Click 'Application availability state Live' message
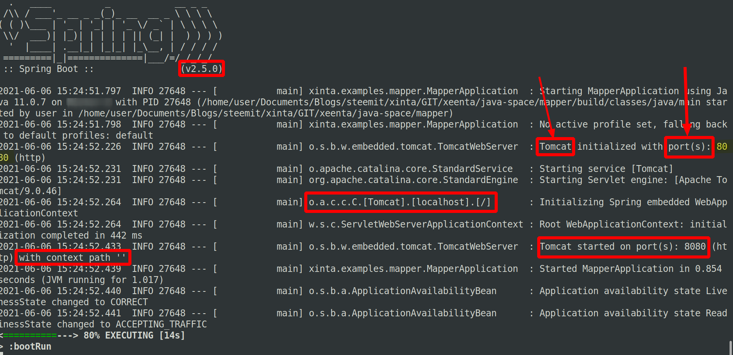This screenshot has height=355, width=733. point(633,291)
